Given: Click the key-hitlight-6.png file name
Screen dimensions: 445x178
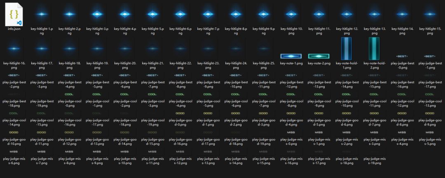Looking at the screenshot, I should 180,31.
